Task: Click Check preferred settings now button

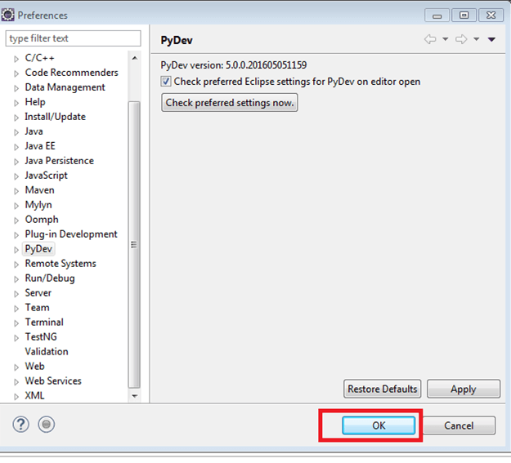Action: click(x=230, y=103)
